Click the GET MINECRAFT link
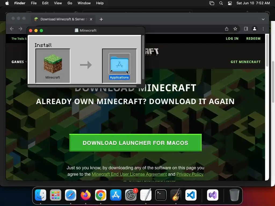The image size is (275, 206). point(245,62)
